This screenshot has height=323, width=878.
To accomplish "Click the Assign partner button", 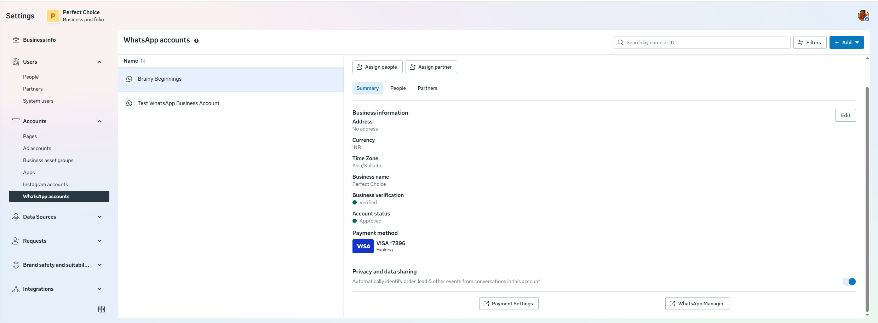I will click(431, 67).
